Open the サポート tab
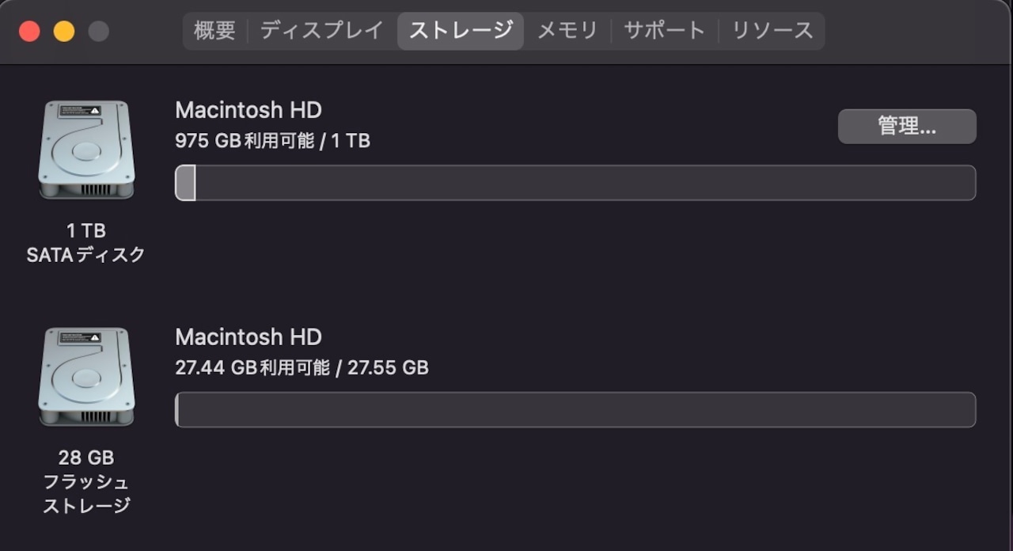Image resolution: width=1013 pixels, height=551 pixels. [x=664, y=31]
